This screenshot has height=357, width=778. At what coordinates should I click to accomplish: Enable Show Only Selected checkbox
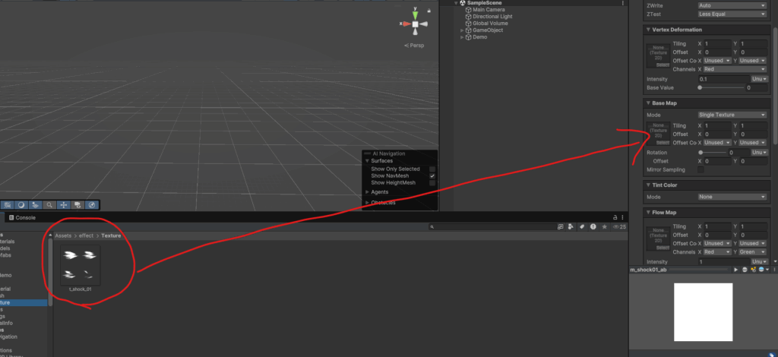[432, 169]
